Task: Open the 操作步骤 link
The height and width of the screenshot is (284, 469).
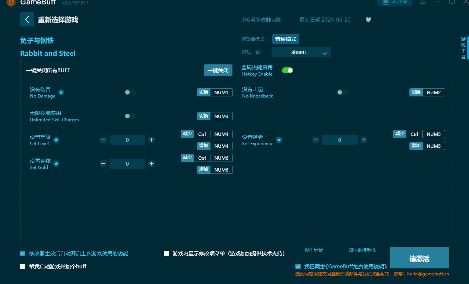Action: pos(314,250)
